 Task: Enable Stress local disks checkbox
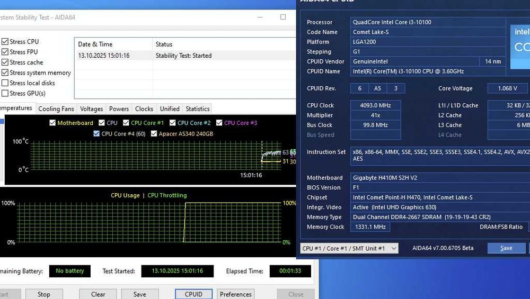5,83
